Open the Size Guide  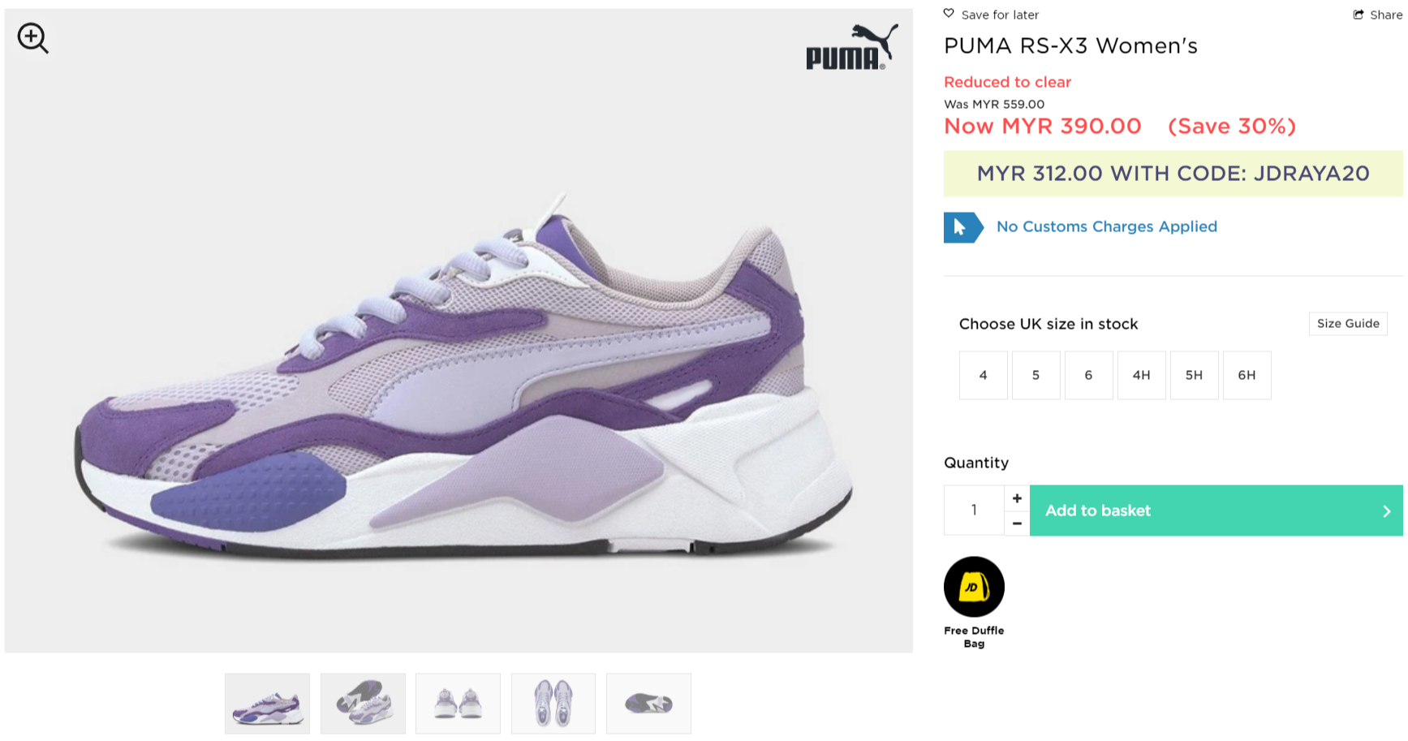pos(1348,324)
